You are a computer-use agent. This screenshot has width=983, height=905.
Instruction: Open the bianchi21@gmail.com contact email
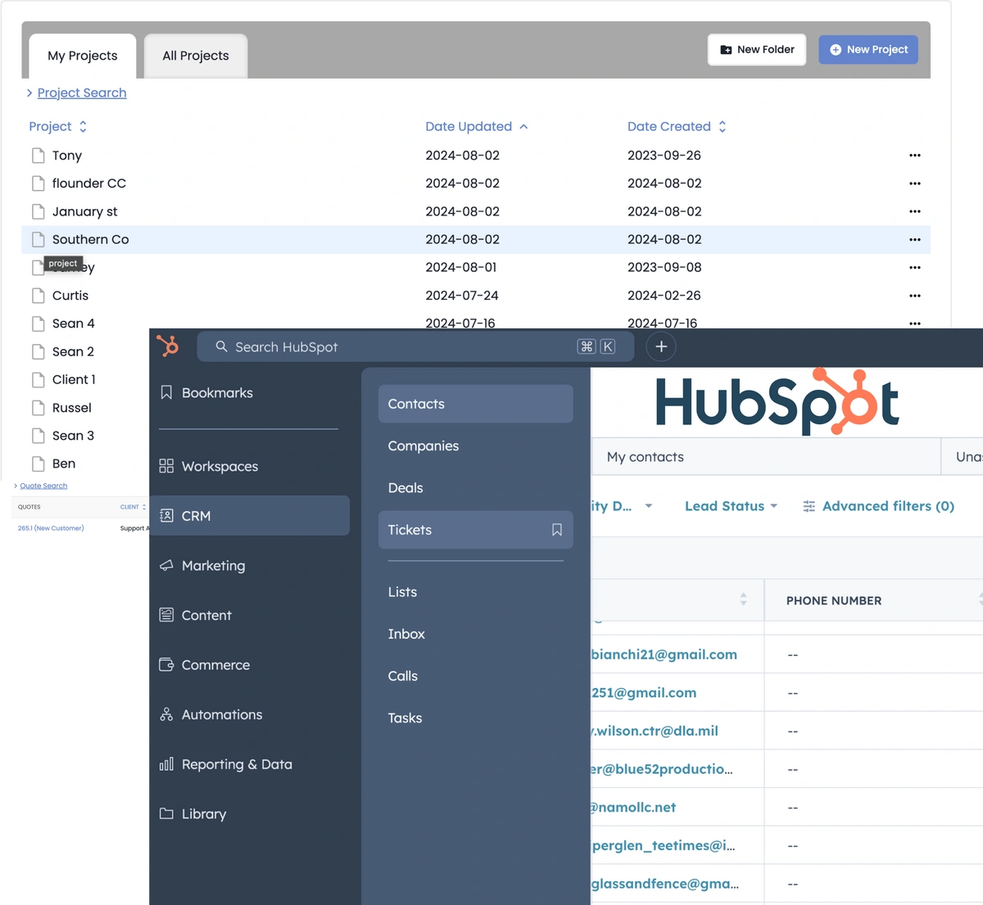[664, 654]
